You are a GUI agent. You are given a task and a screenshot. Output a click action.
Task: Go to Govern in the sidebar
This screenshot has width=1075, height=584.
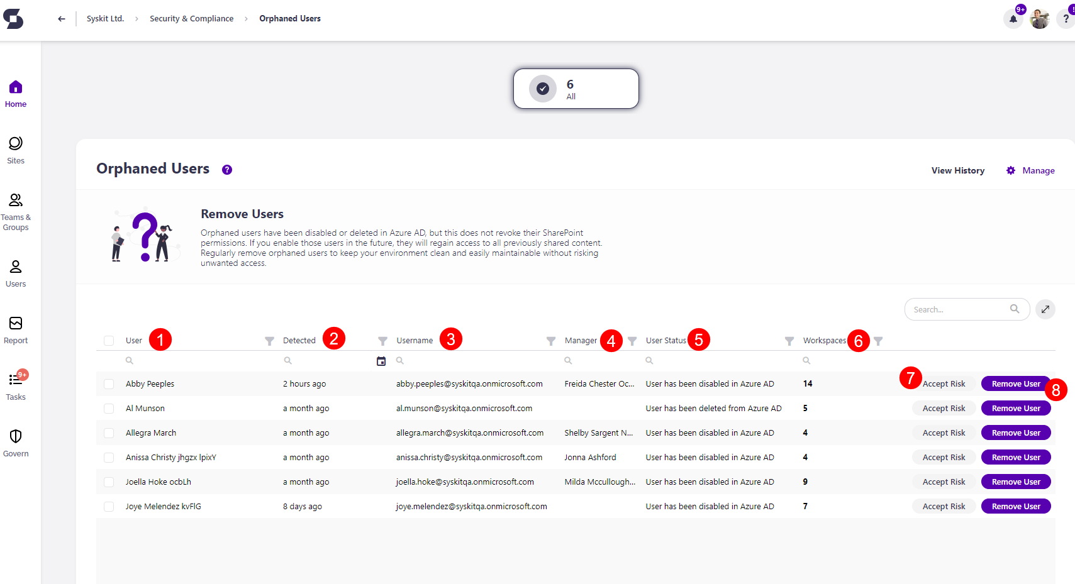coord(16,443)
